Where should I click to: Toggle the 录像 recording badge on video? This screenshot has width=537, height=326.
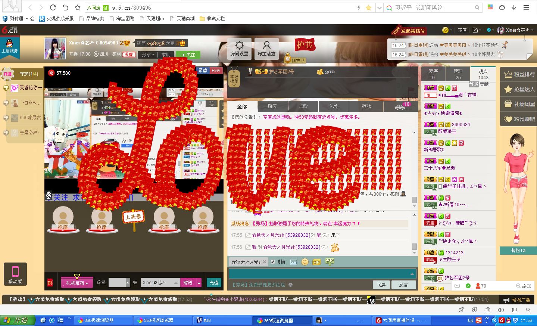[203, 70]
